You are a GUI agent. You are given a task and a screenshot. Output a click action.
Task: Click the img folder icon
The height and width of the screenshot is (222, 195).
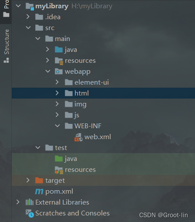(69, 104)
